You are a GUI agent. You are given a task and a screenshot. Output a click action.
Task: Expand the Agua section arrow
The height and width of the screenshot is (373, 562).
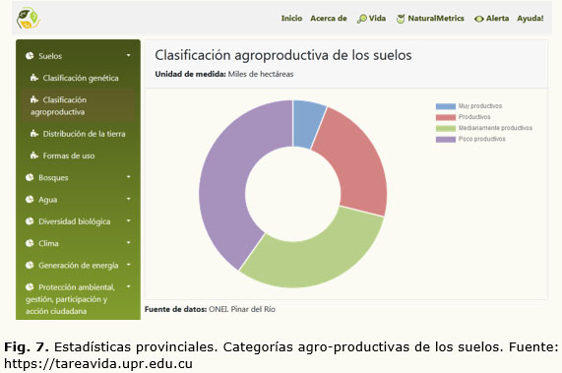click(128, 199)
